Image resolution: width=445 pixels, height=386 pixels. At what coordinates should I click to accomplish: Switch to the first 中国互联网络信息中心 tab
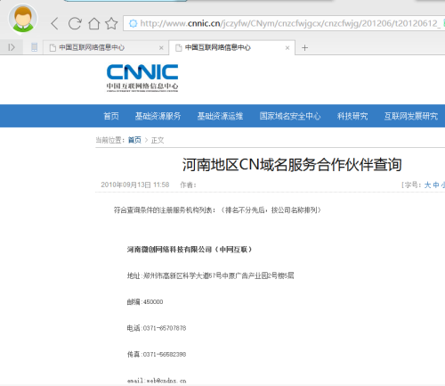click(106, 47)
